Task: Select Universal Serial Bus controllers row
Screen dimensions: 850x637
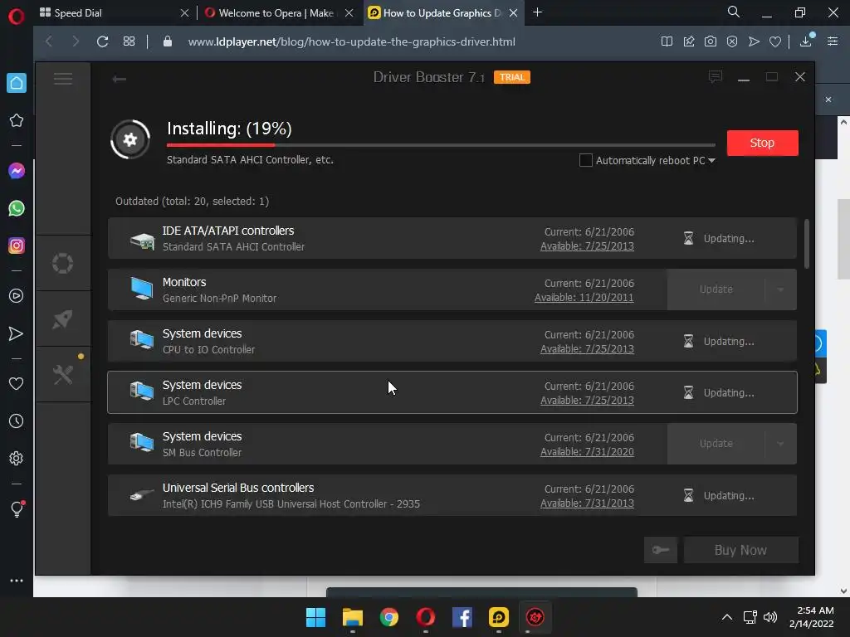Action: (x=452, y=495)
